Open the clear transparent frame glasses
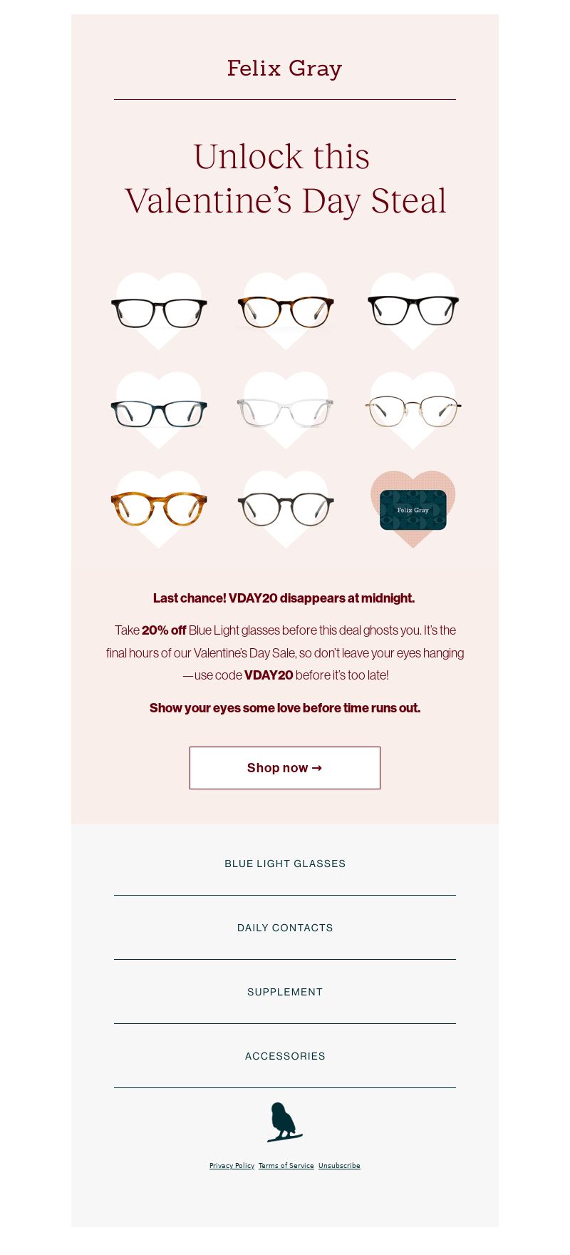Screen dimensions: 570x1255 [x=285, y=410]
